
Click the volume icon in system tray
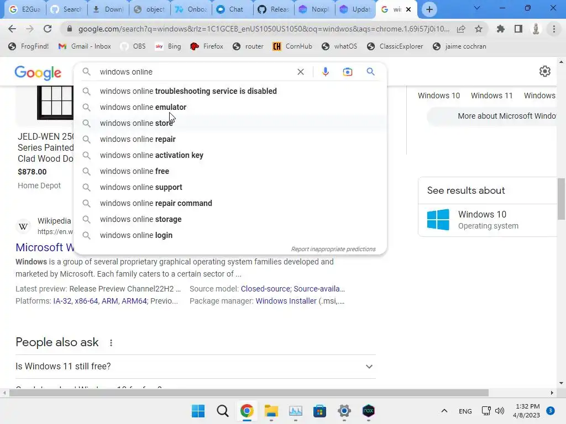coord(500,411)
